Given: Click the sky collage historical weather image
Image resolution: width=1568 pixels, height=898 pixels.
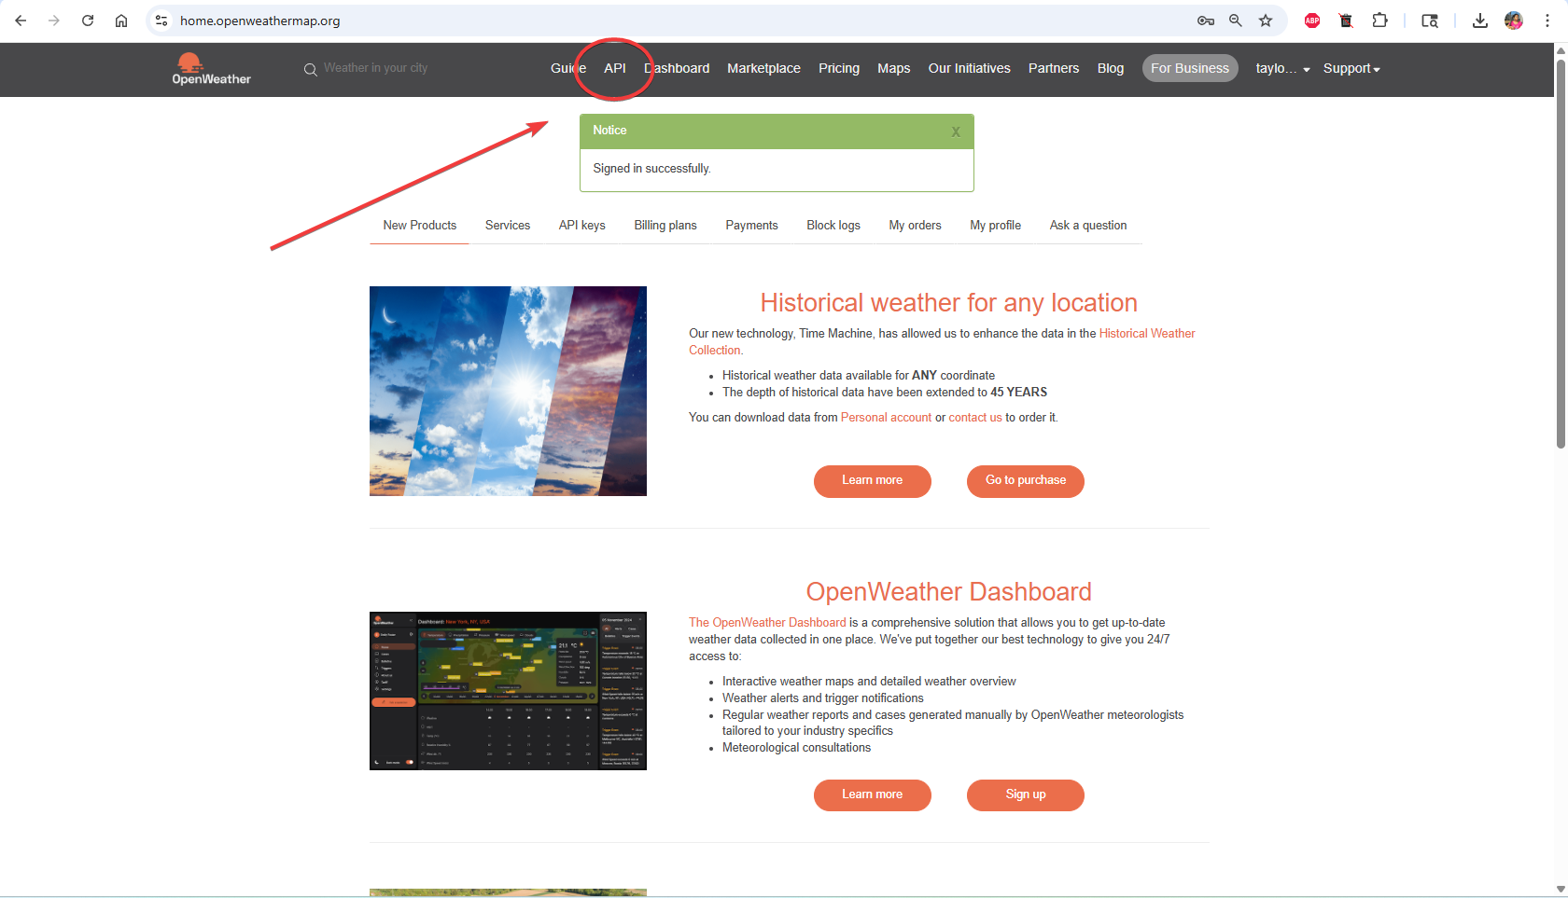Looking at the screenshot, I should 508,391.
